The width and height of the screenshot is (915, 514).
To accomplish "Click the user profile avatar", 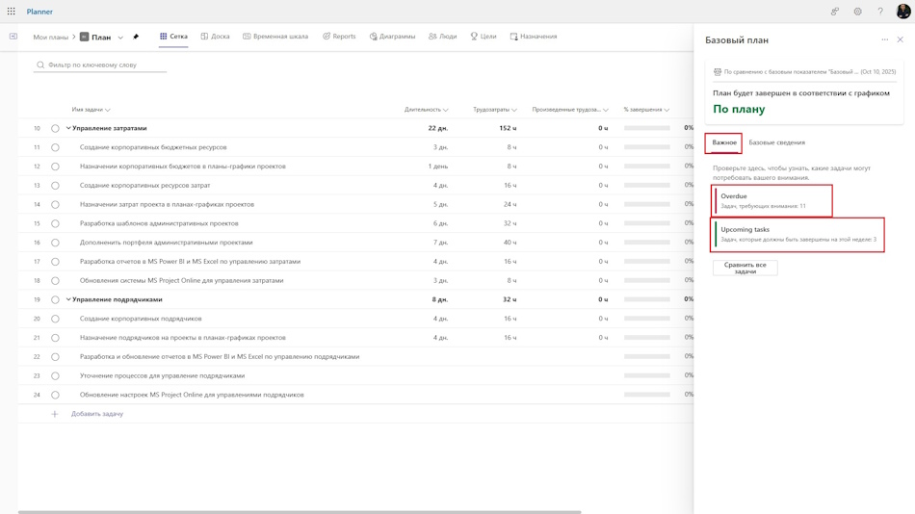I will point(903,12).
